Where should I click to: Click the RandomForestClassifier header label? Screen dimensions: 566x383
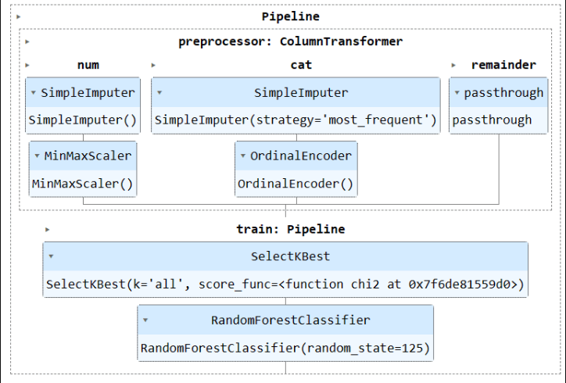[291, 320]
